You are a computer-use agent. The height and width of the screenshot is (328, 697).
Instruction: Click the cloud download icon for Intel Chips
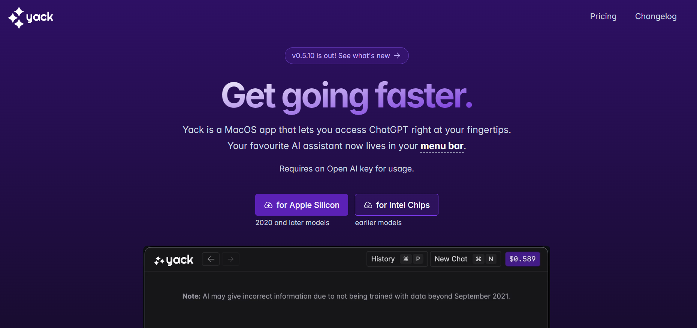(x=368, y=205)
